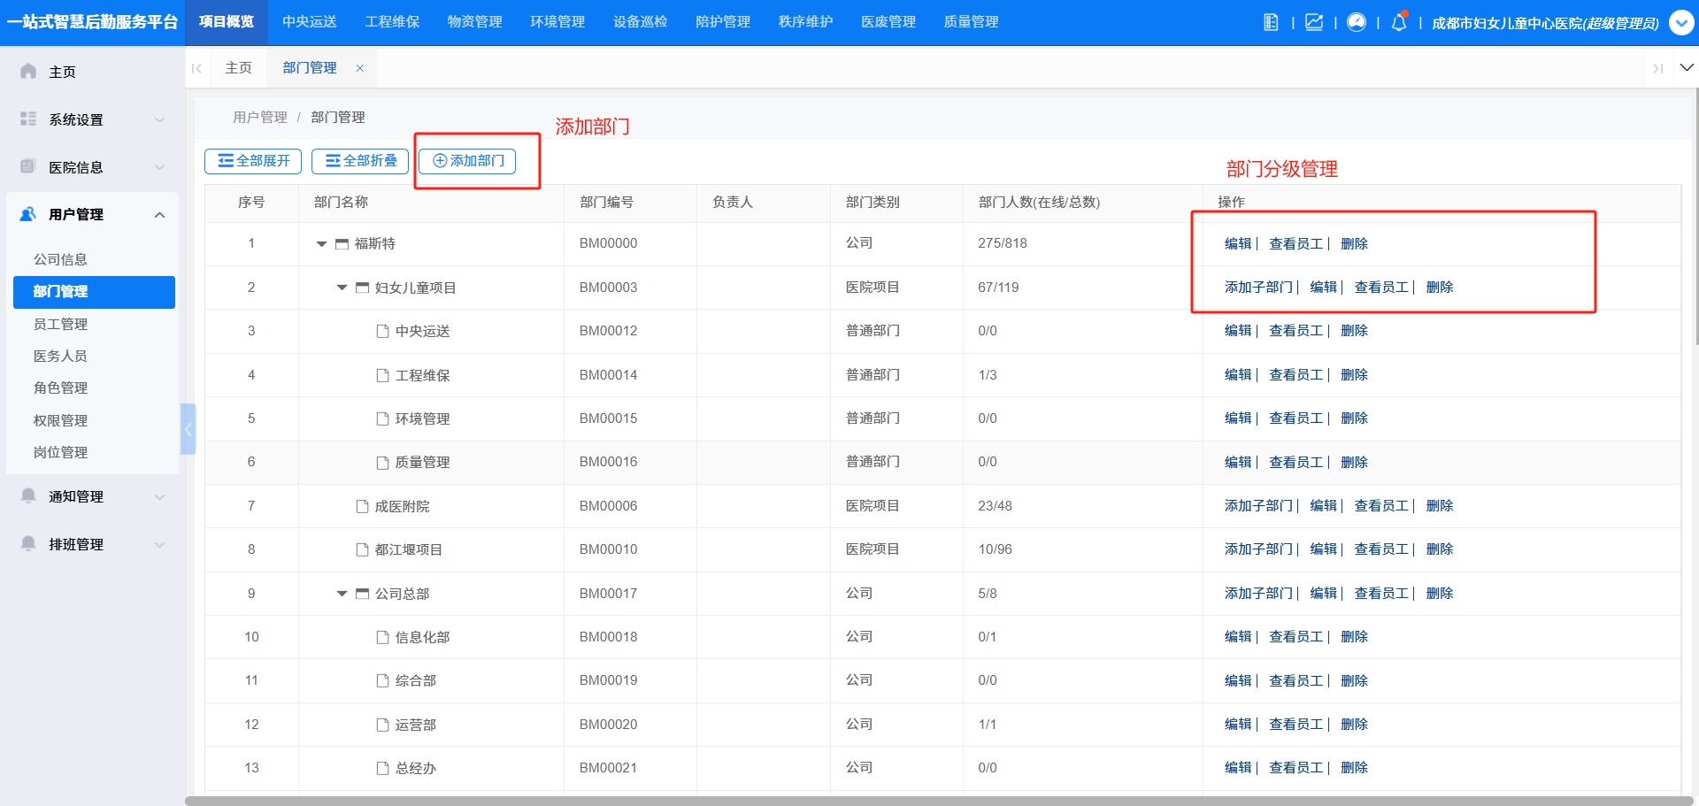
Task: Click file icon next to 综合部
Action: point(382,680)
